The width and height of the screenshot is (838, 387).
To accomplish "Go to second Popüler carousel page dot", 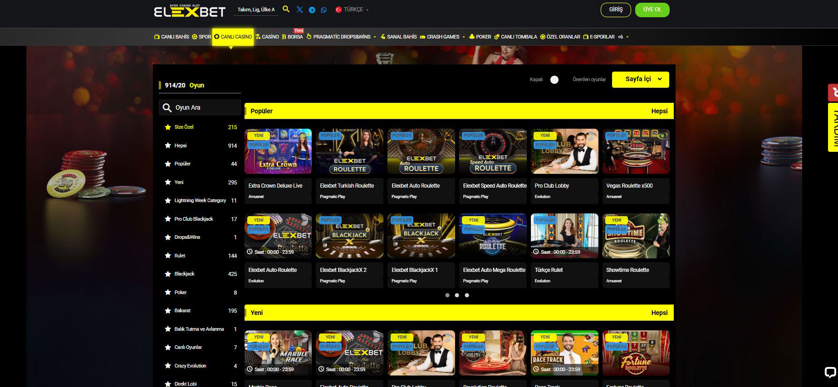I will pyautogui.click(x=457, y=295).
